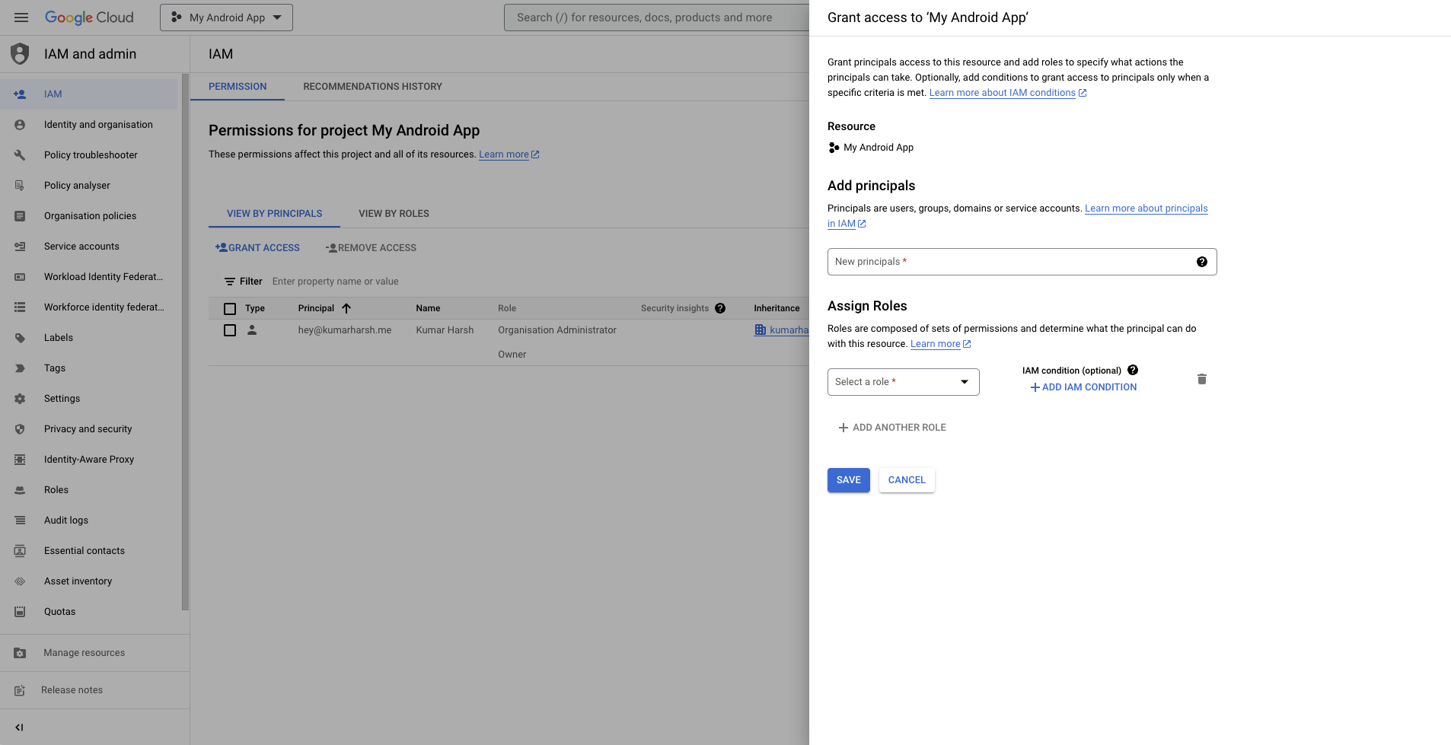Viewport: 1451px width, 745px height.
Task: Click Add Another Role button
Action: tap(892, 428)
